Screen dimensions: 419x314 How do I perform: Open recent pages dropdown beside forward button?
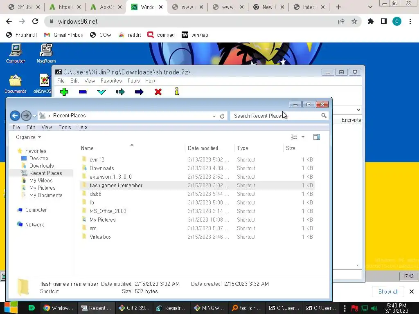pos(34,116)
